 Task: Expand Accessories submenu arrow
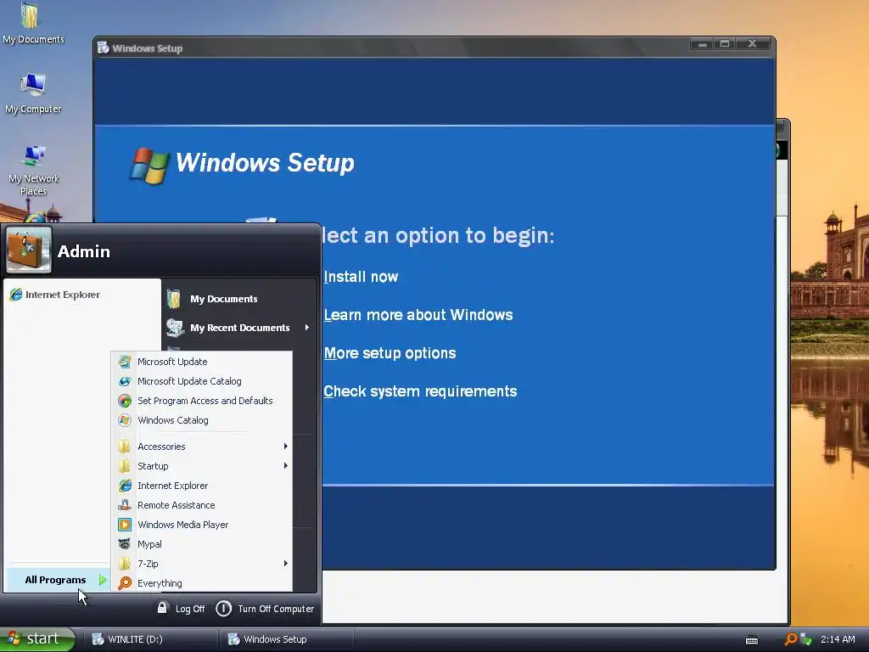pyautogui.click(x=285, y=447)
